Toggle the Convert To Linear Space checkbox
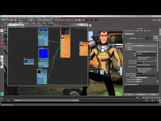This screenshot has width=161, height=121. click(x=137, y=72)
